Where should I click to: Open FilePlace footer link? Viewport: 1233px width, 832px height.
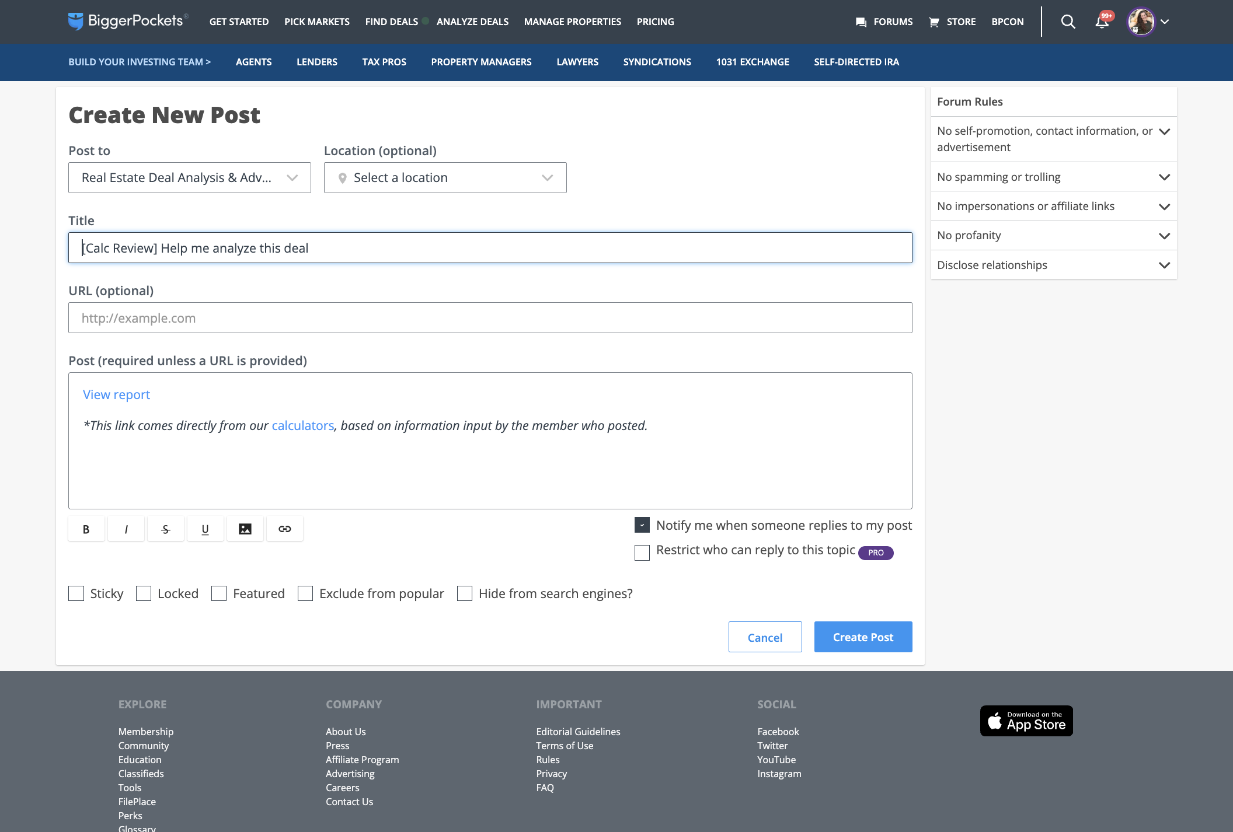(x=137, y=802)
